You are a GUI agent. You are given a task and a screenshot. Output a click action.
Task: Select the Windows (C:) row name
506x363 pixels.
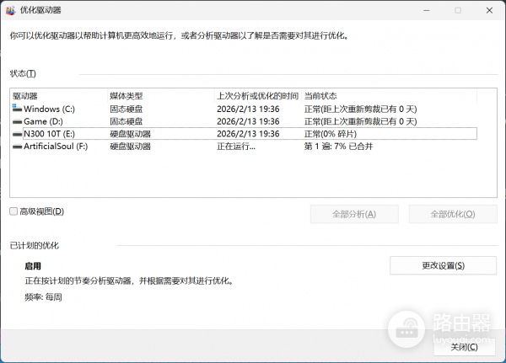pyautogui.click(x=49, y=109)
